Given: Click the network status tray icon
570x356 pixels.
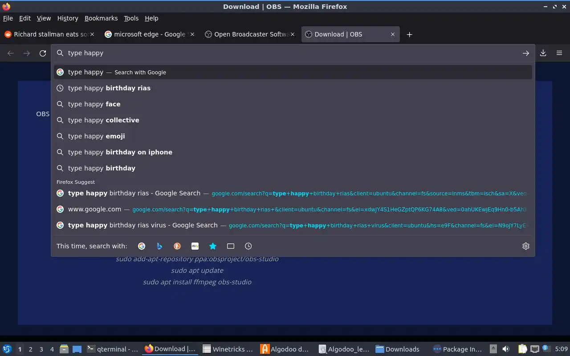Looking at the screenshot, I should tap(535, 349).
